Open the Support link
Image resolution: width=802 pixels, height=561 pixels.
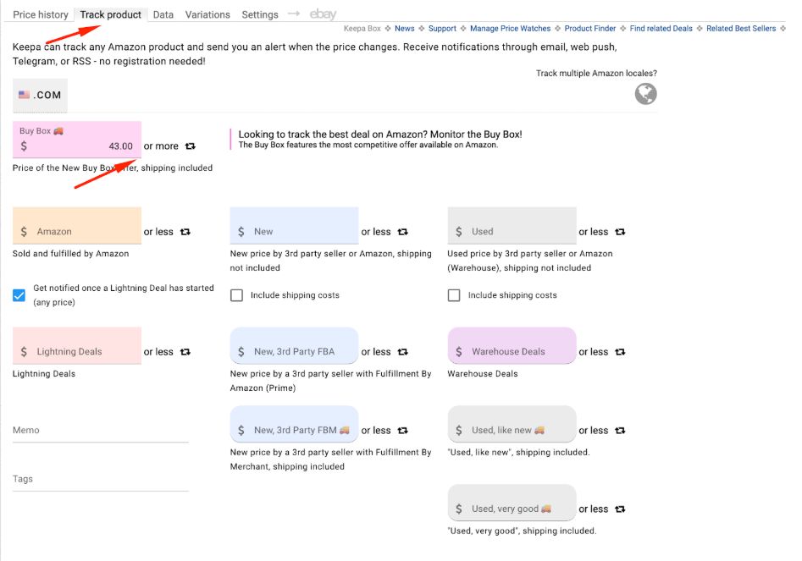442,29
